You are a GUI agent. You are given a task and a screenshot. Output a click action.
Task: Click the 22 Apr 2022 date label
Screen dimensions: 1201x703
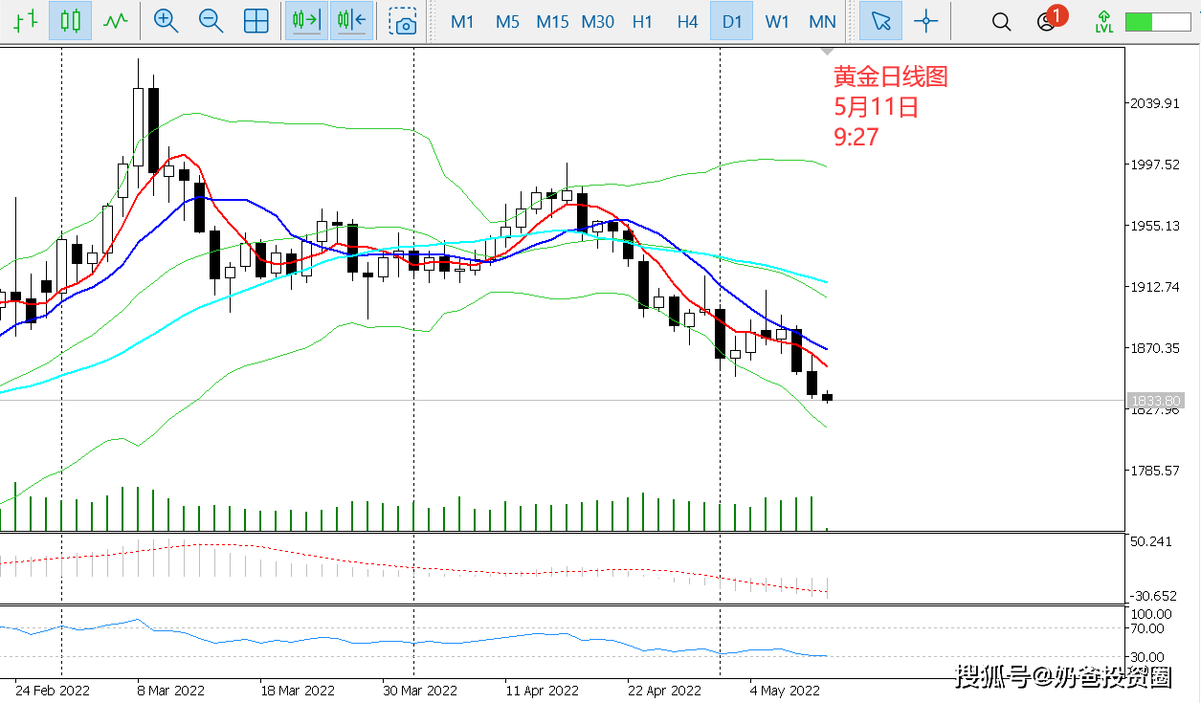coord(664,690)
